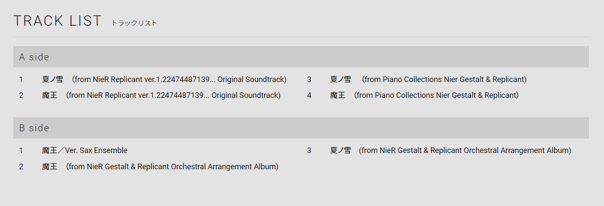Click track number 1 under B side

(21, 150)
